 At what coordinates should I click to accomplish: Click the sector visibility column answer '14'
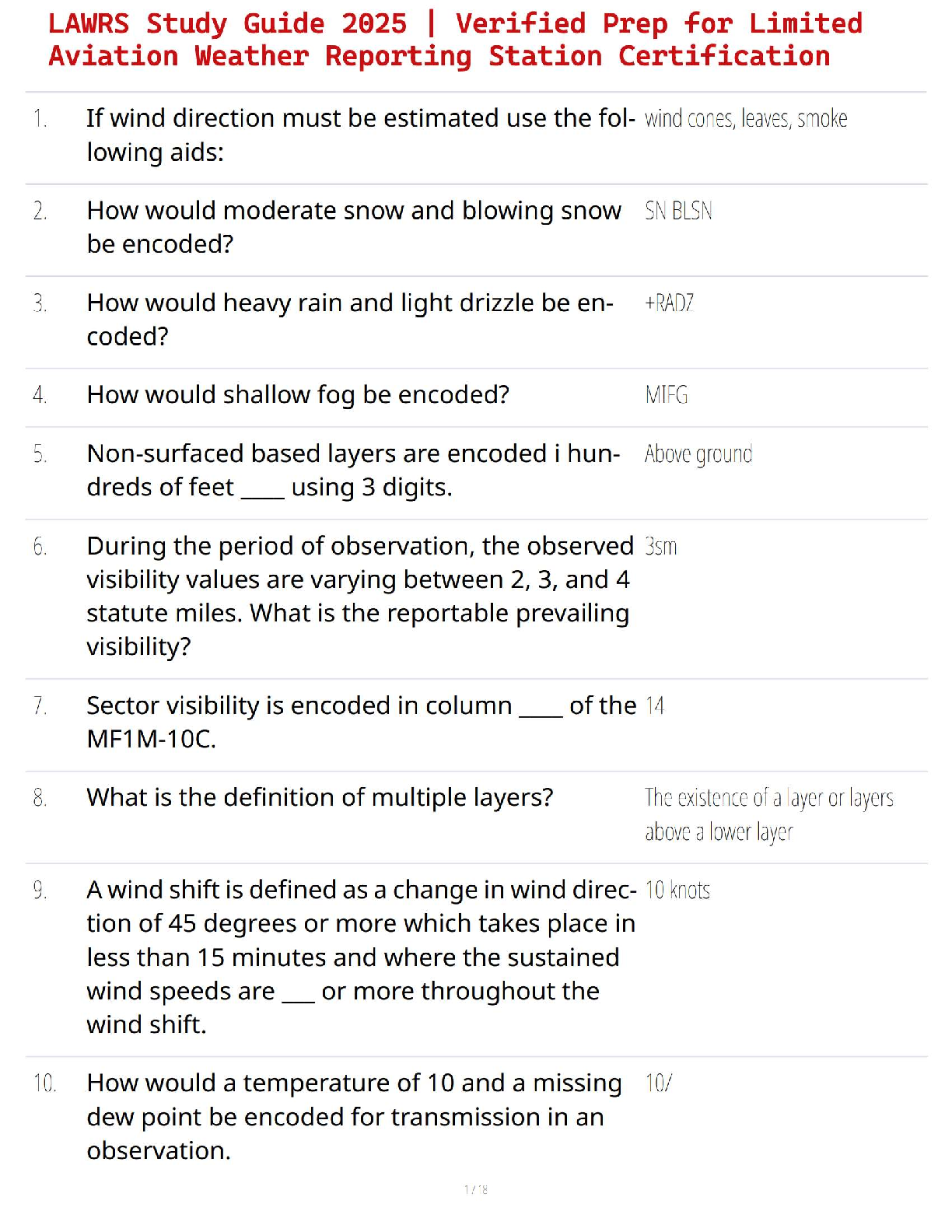655,706
